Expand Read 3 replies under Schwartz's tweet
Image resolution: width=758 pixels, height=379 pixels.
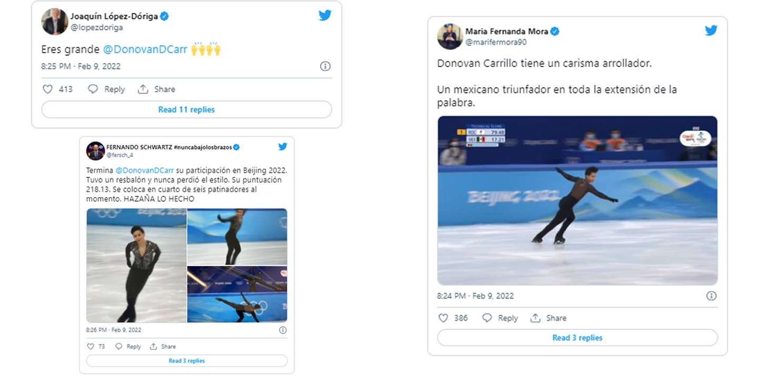186,361
